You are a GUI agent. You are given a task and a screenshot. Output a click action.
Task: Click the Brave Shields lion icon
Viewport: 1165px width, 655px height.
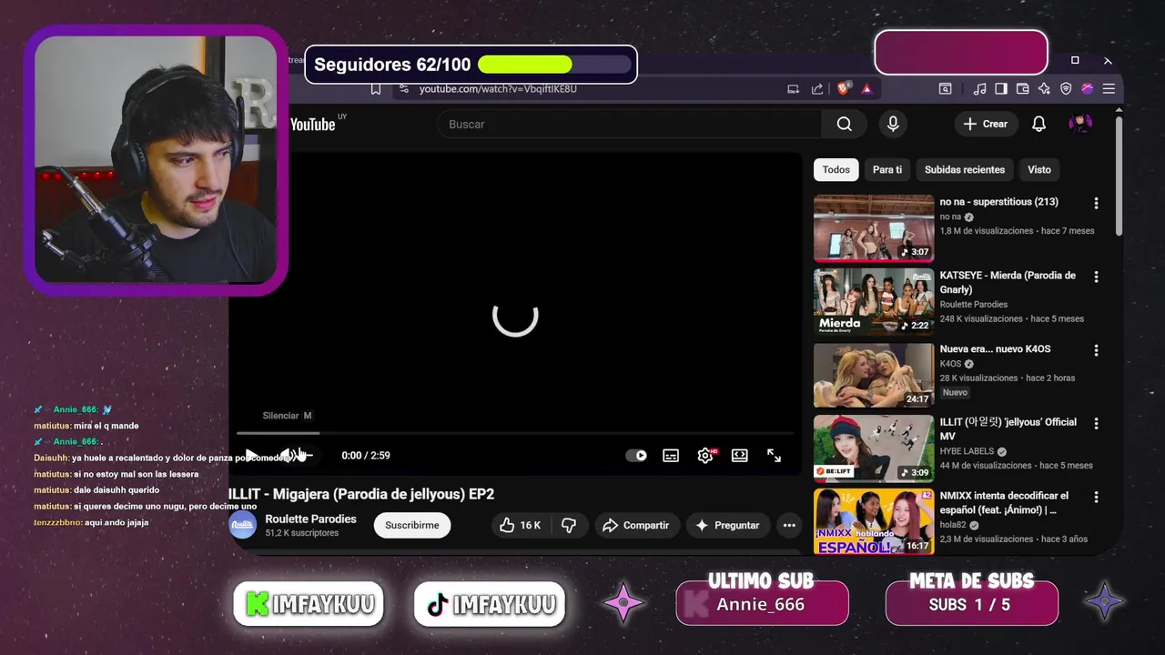[x=844, y=89]
